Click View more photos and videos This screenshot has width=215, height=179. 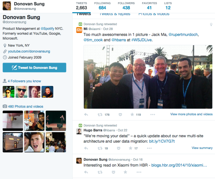191,114
